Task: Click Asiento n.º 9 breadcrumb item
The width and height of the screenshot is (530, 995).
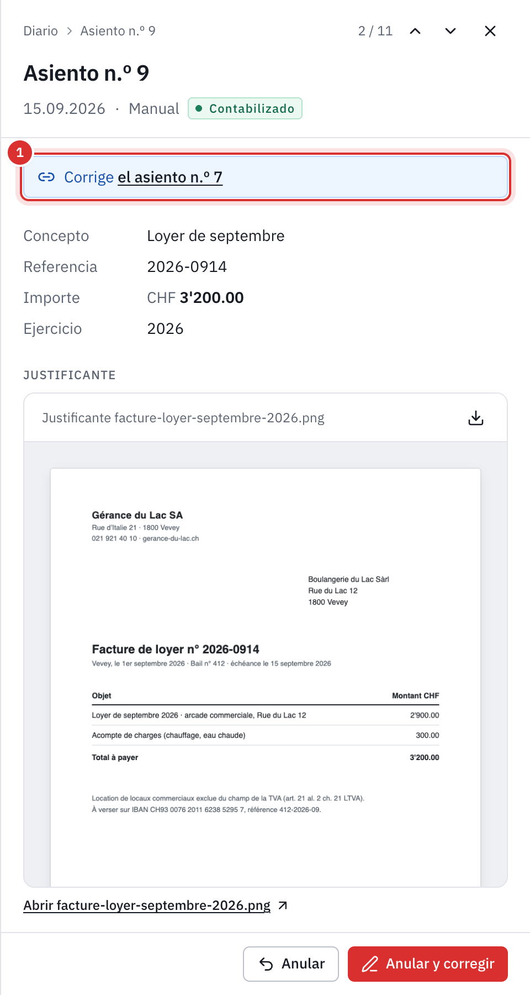Action: pos(118,31)
